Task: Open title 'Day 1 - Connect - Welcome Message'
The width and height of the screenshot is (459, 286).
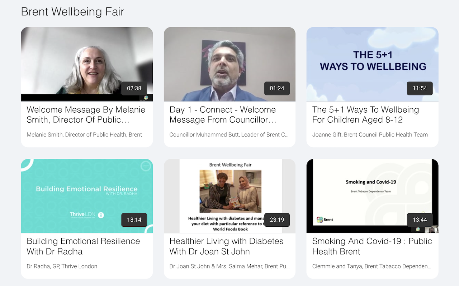Action: click(x=223, y=115)
